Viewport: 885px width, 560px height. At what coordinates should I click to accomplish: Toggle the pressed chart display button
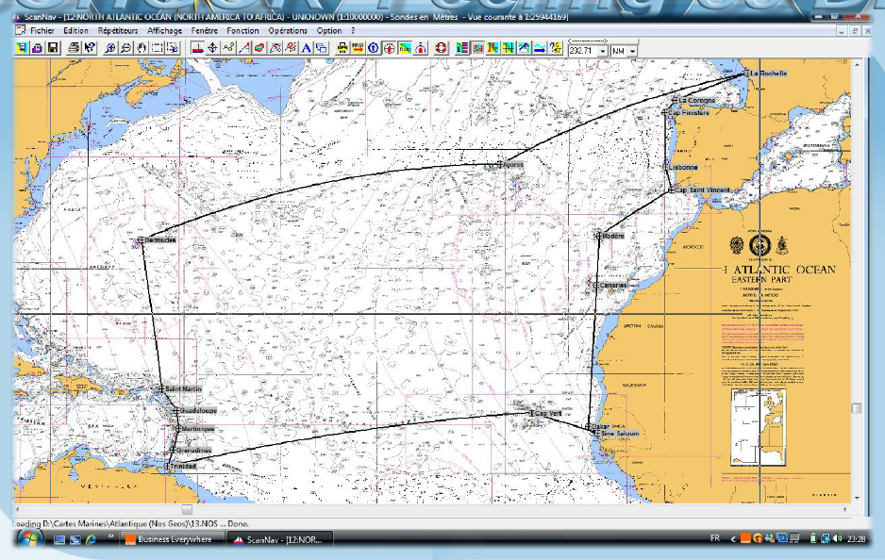point(478,48)
